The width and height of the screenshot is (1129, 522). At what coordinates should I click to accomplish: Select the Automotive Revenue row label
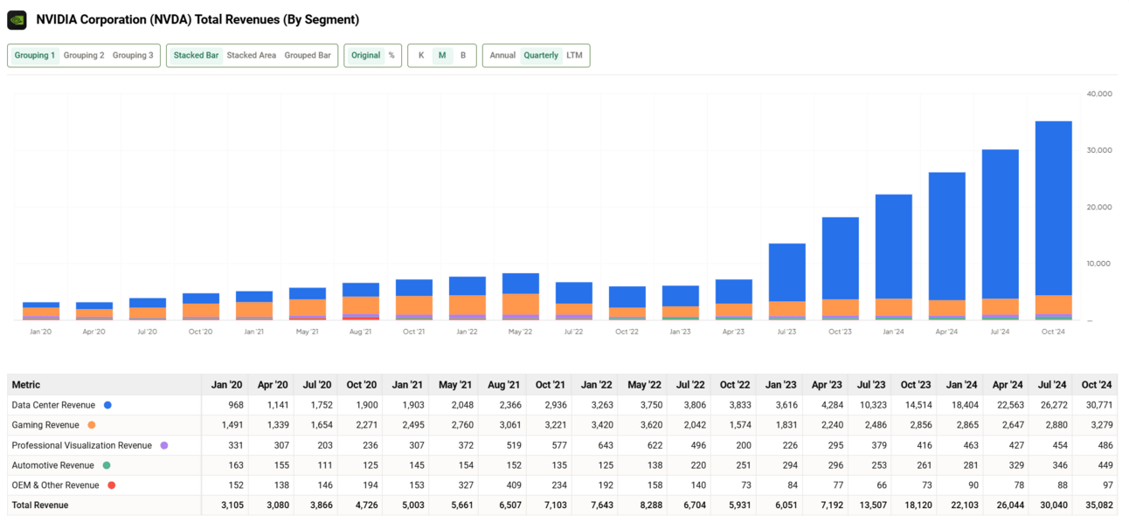click(x=52, y=465)
